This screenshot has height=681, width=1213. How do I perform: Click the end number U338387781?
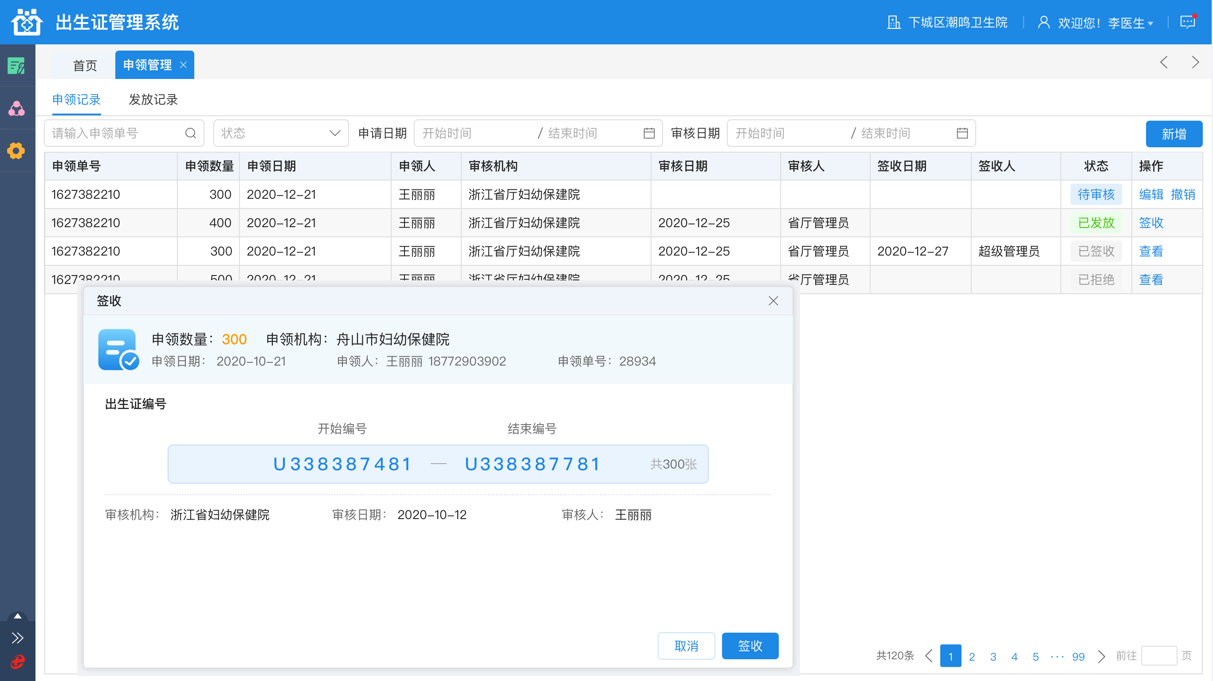(533, 464)
